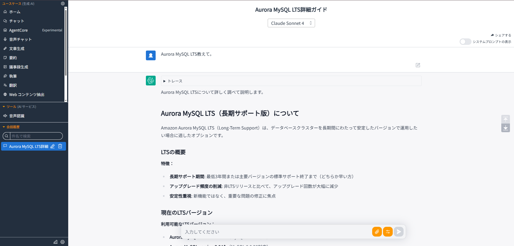
Task: Delete the Aurora MySQL LTS conversation
Action: 60,146
